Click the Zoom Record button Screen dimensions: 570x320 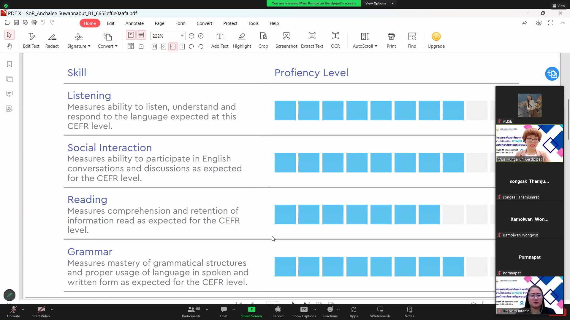click(x=278, y=312)
